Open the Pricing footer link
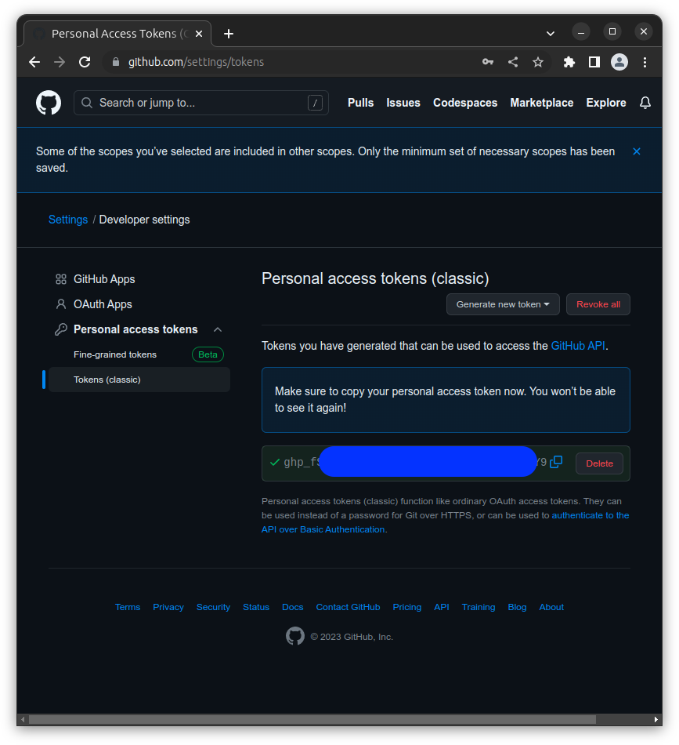Image resolution: width=679 pixels, height=745 pixels. coord(406,607)
